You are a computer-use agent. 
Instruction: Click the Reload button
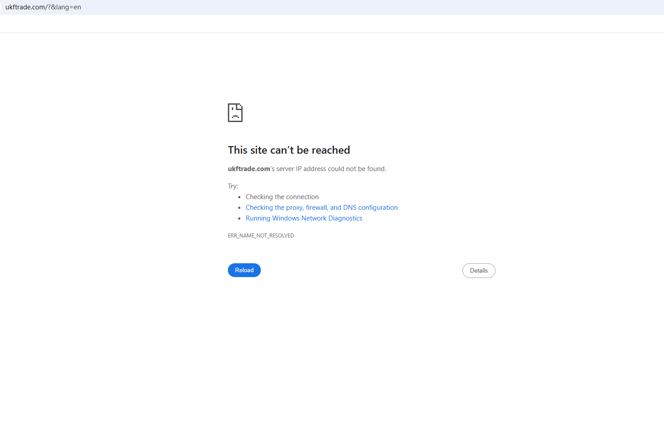[244, 270]
